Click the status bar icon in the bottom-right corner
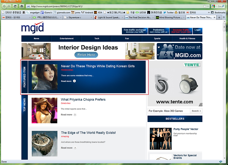228x165 pixels. tap(221, 162)
